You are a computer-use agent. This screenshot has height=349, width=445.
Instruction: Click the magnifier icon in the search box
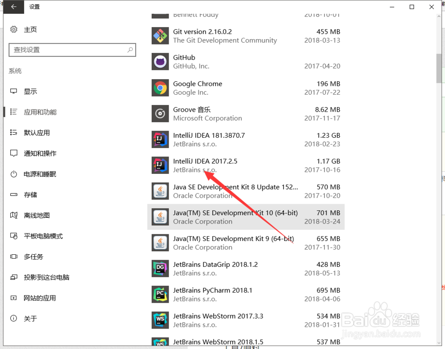(x=130, y=50)
